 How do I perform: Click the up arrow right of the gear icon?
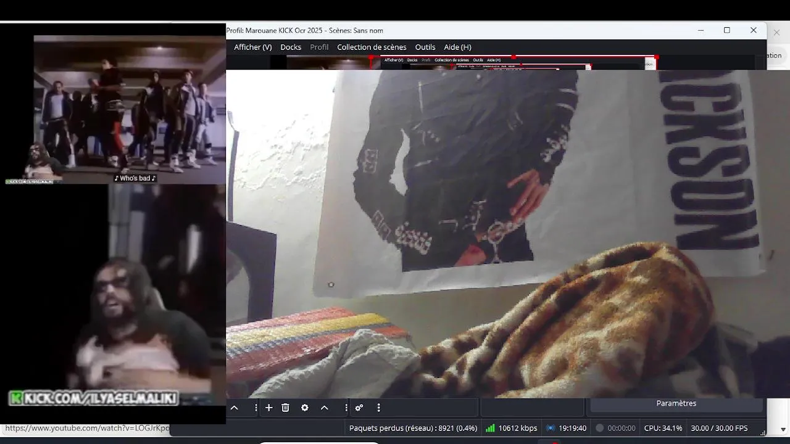324,408
